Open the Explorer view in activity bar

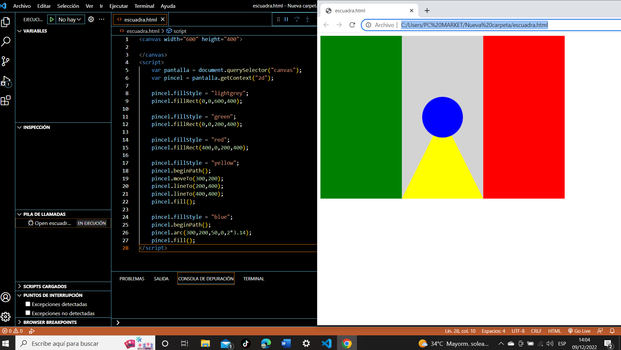[x=6, y=22]
